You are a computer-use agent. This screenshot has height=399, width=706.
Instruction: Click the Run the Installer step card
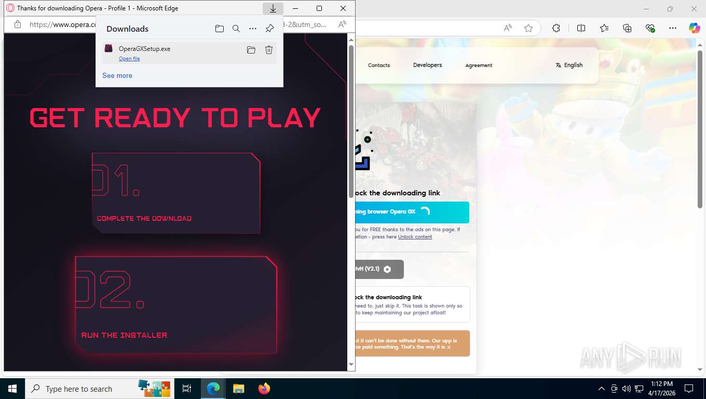pyautogui.click(x=176, y=305)
